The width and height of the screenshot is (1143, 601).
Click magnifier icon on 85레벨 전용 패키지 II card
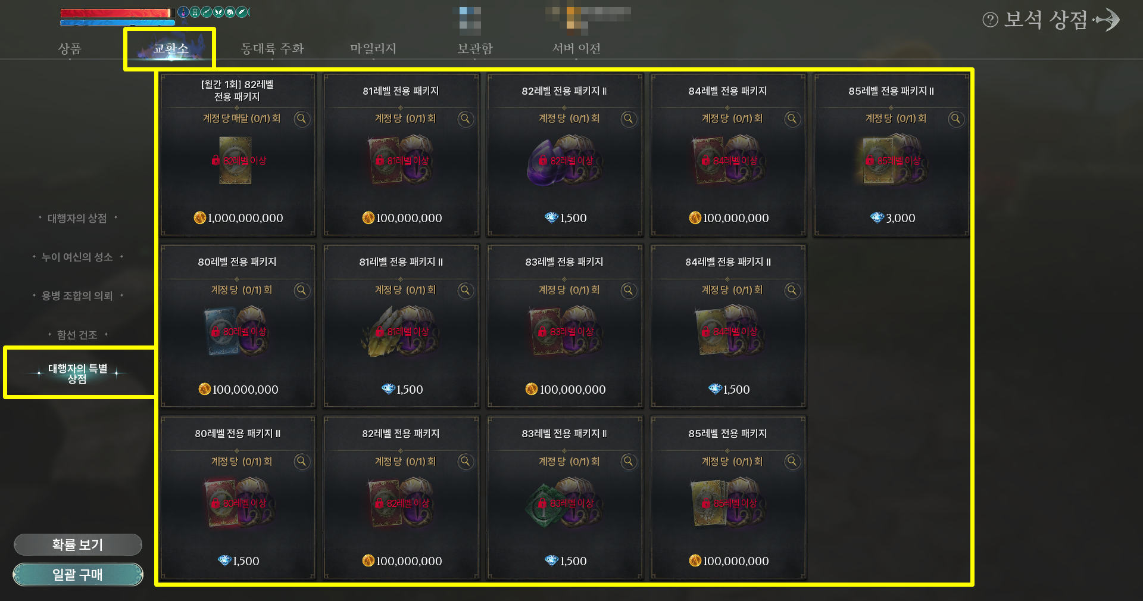[x=955, y=119]
